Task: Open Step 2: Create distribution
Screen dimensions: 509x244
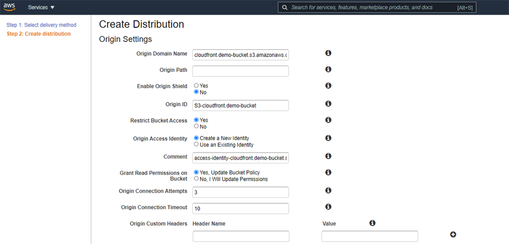Action: (x=38, y=34)
